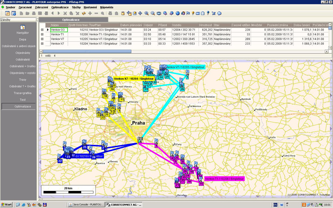Click the yellow Venkov X7 route label

pos(134,79)
